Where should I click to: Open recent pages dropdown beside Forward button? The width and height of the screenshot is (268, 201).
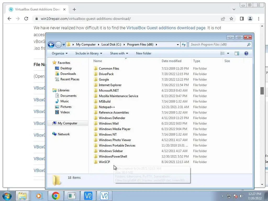[64, 44]
